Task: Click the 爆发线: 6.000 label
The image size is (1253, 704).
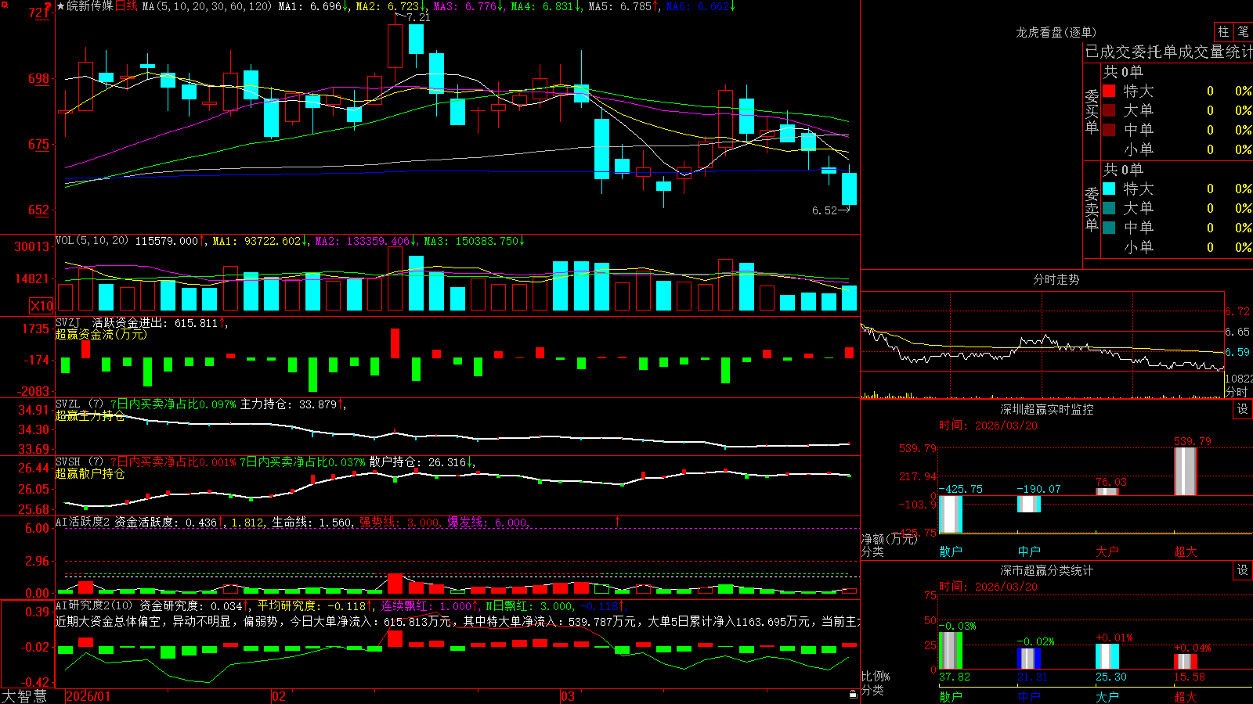Action: tap(488, 522)
